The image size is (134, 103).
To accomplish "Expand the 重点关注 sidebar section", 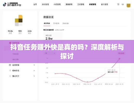I will tap(34, 76).
